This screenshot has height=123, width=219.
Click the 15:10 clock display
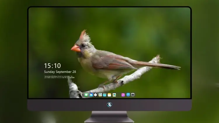tap(52, 66)
